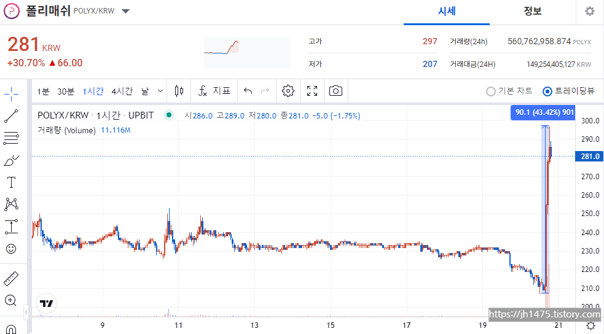Click the 24h volume 560,762,958.874 value
The height and width of the screenshot is (334, 604).
(x=539, y=41)
